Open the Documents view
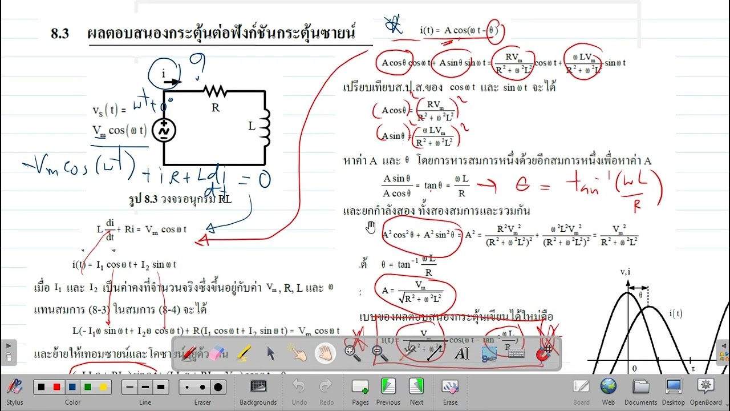This screenshot has height=411, width=730. 641,392
